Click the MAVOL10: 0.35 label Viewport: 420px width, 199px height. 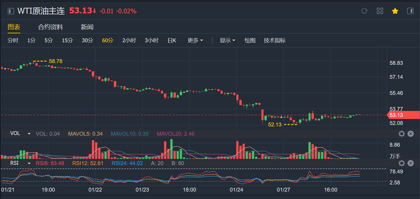[130, 134]
